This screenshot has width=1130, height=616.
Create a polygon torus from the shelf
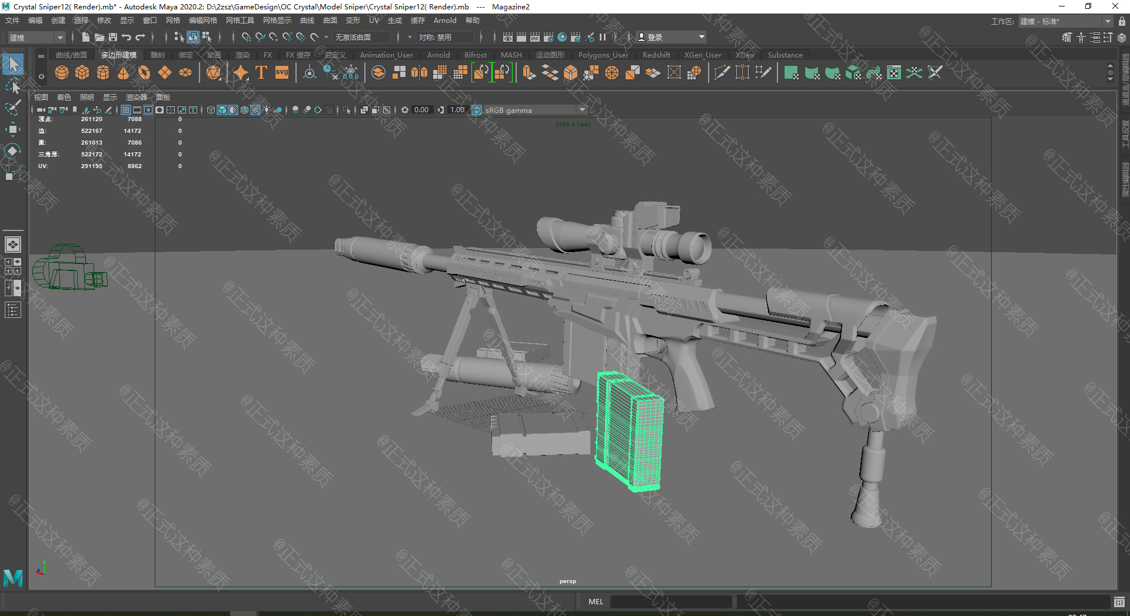click(x=144, y=73)
